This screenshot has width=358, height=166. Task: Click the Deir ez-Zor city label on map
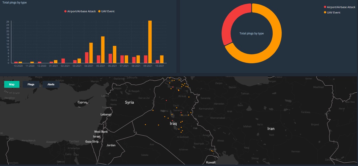[x=145, y=98]
